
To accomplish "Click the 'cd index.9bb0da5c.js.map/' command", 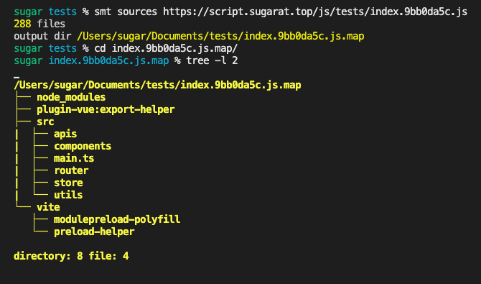I will tap(166, 49).
